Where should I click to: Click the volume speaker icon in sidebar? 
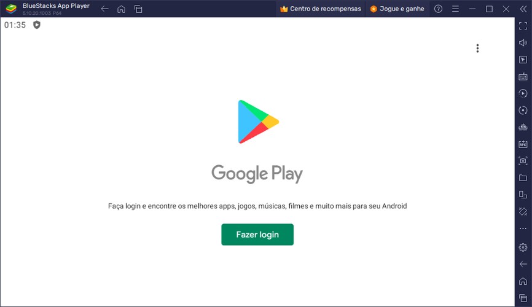(523, 43)
